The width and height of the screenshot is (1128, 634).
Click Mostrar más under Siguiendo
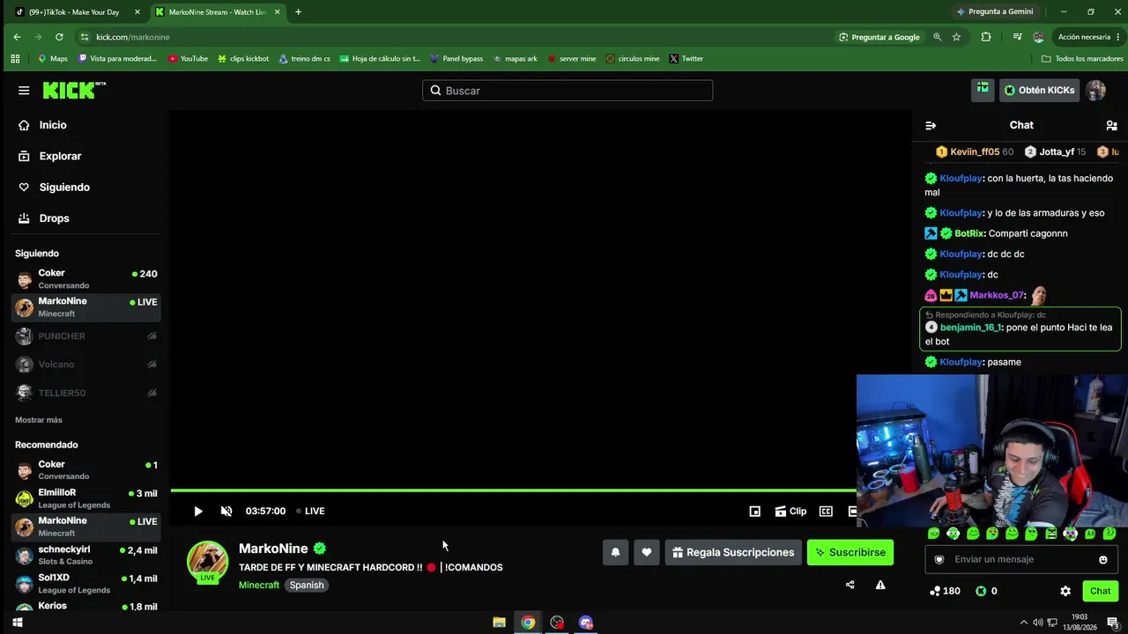coord(39,420)
